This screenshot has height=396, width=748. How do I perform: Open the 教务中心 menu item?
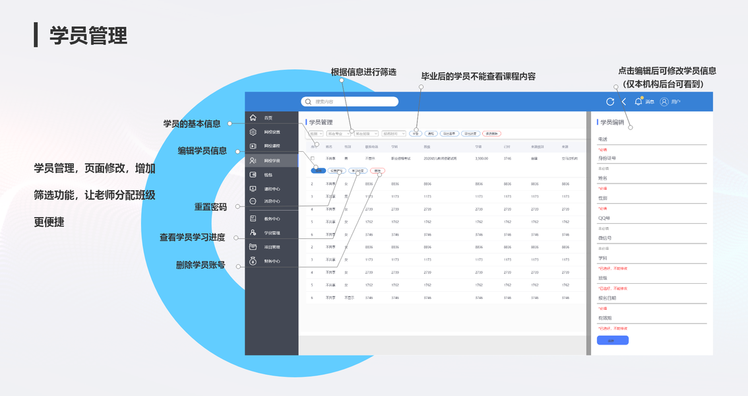(x=272, y=218)
